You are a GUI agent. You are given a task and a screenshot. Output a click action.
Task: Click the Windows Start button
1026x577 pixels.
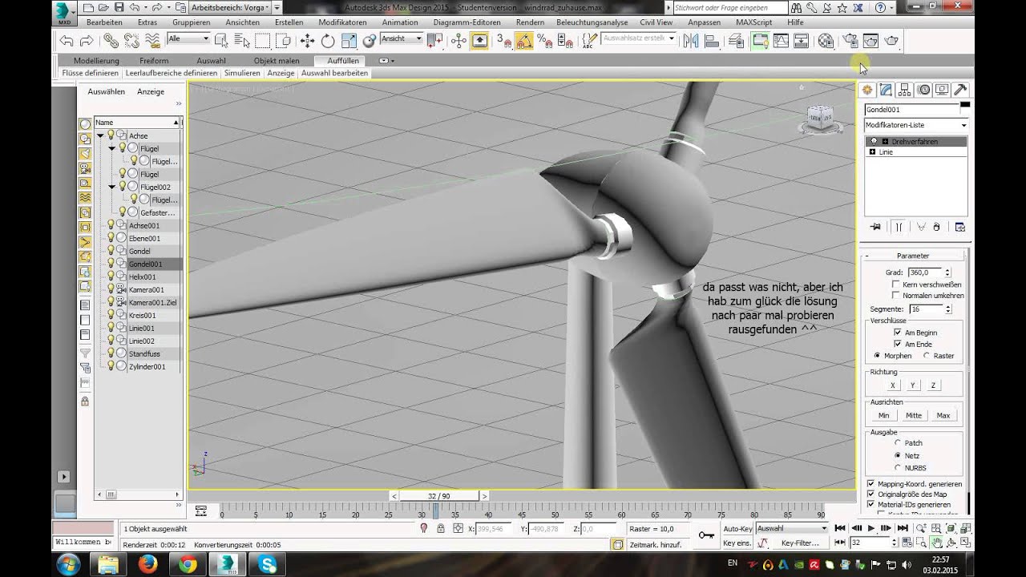(x=69, y=565)
